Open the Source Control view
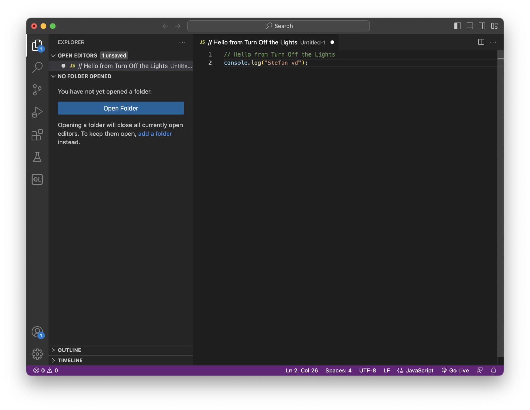 [x=37, y=90]
